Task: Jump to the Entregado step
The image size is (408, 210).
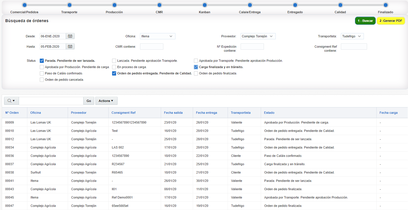Action: (x=295, y=5)
